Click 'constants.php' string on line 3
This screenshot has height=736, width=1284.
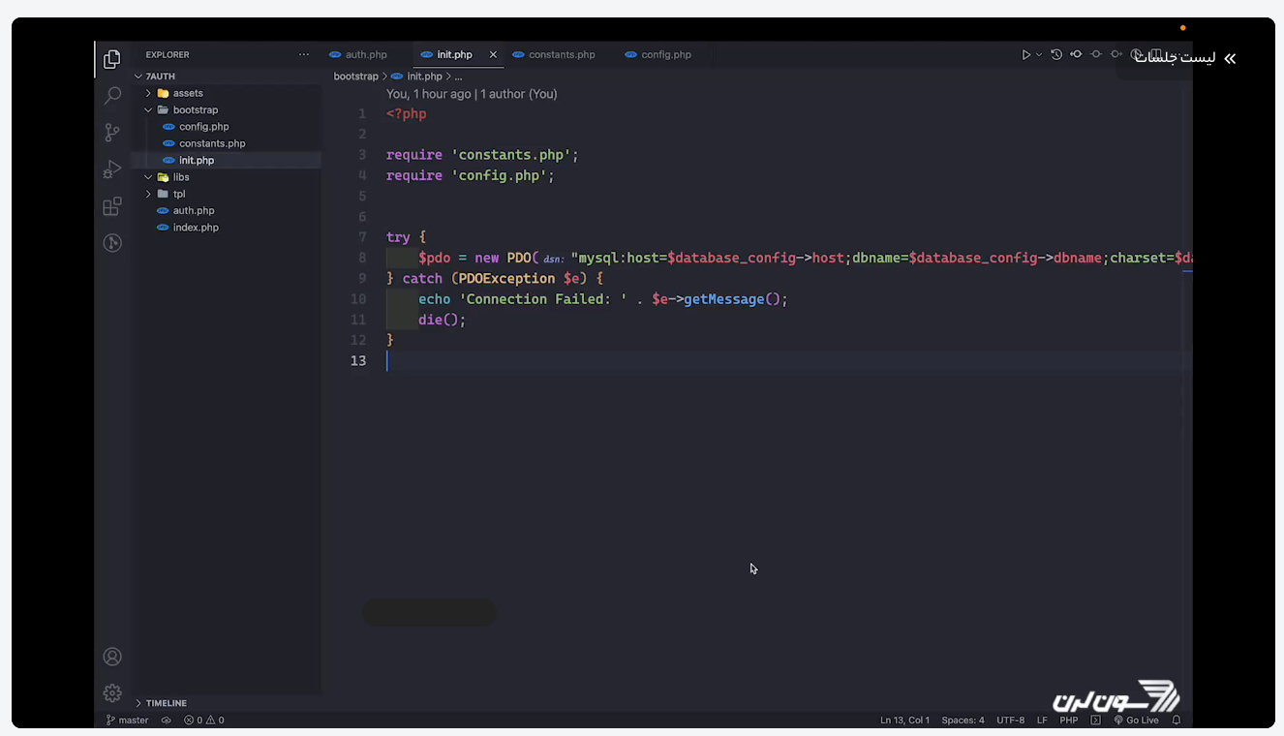pyautogui.click(x=510, y=155)
